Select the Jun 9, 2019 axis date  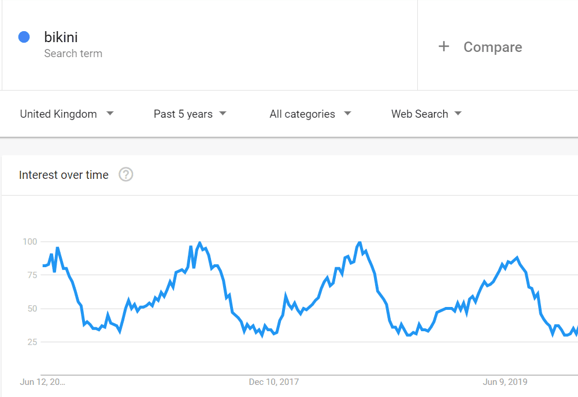[505, 382]
